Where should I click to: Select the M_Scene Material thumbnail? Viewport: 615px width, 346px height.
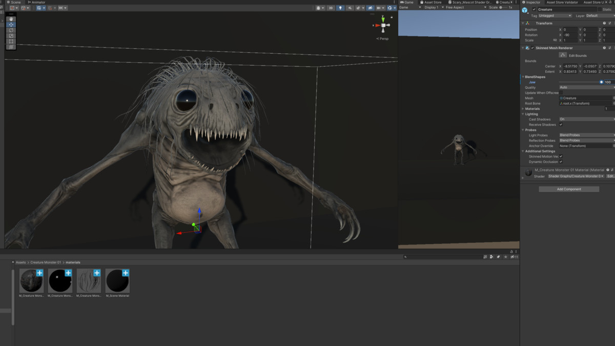click(x=117, y=281)
